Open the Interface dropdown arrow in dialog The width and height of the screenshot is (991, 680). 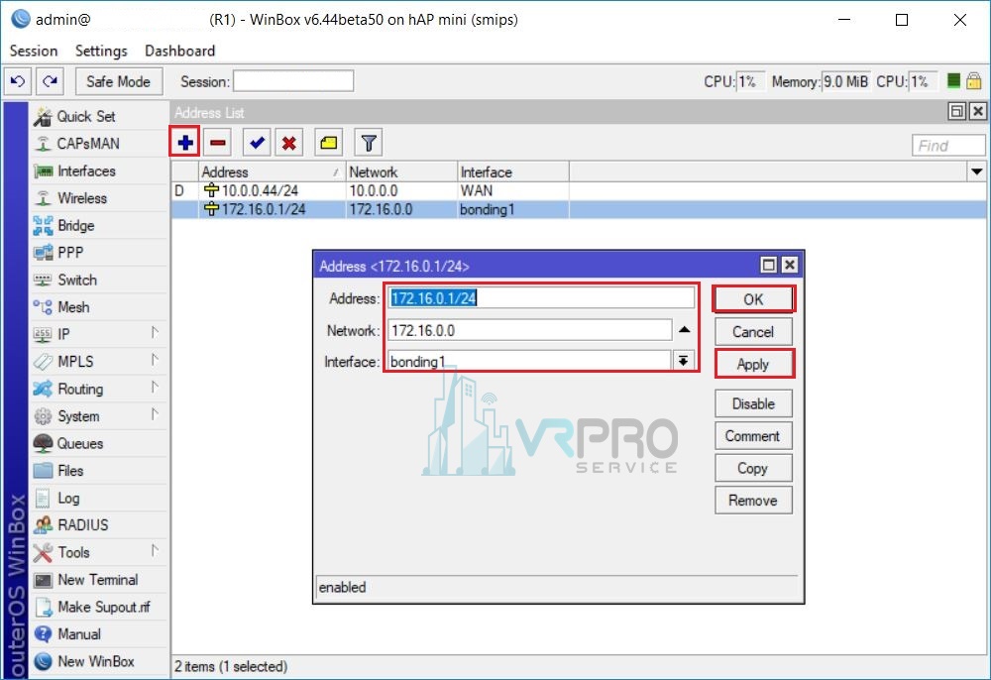pyautogui.click(x=683, y=361)
